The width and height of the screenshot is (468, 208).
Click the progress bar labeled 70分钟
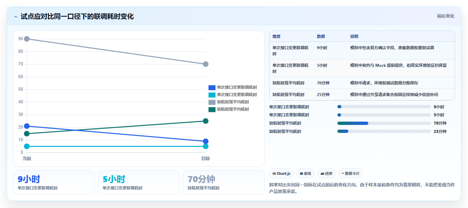pos(384,123)
